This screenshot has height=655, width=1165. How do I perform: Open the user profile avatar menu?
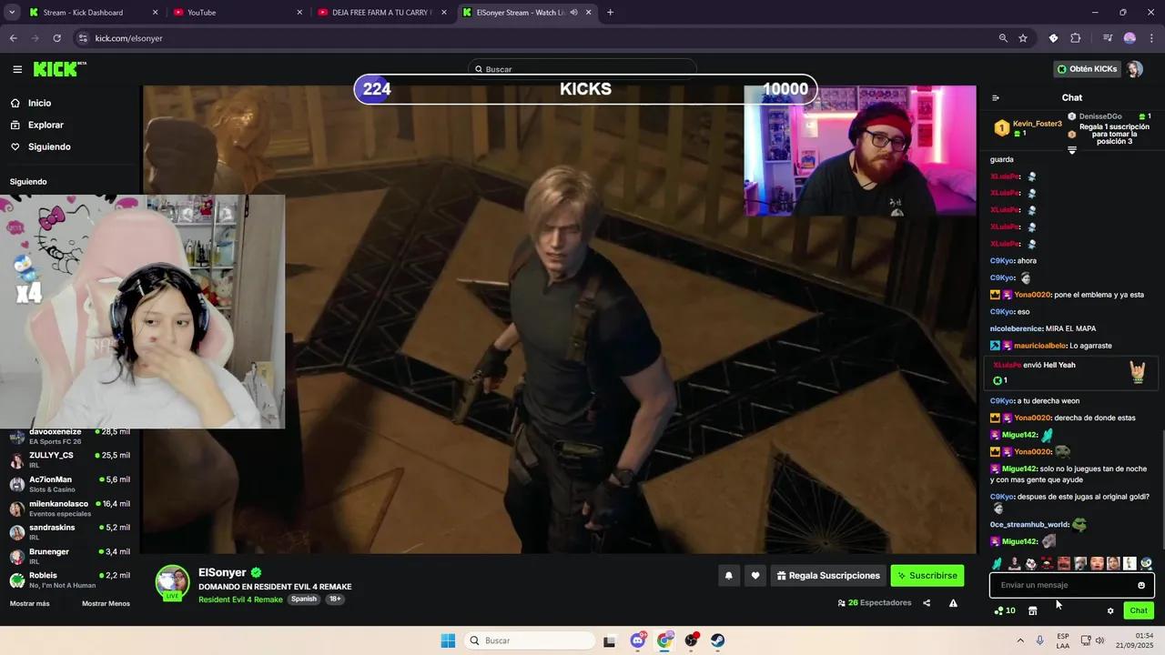point(1134,69)
